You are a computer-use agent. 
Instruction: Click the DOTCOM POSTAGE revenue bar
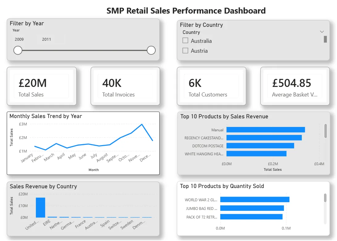click(260, 146)
